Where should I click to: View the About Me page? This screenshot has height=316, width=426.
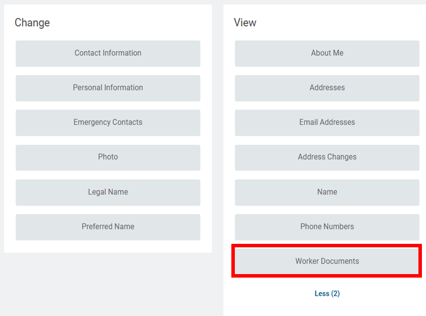coord(327,53)
